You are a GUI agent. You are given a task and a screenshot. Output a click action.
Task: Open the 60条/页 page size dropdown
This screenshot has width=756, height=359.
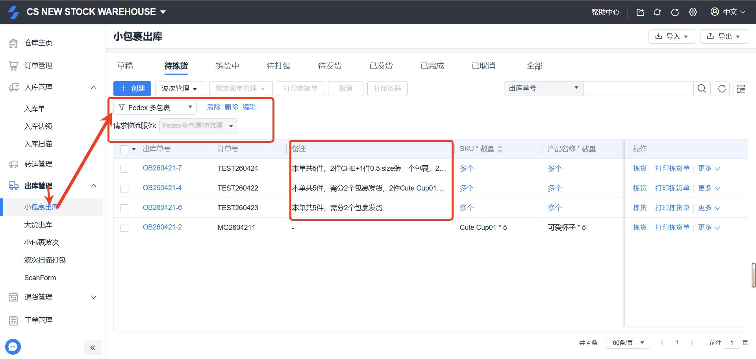tap(627, 342)
